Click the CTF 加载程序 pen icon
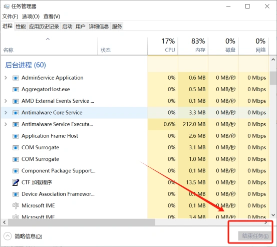 pos(16,182)
